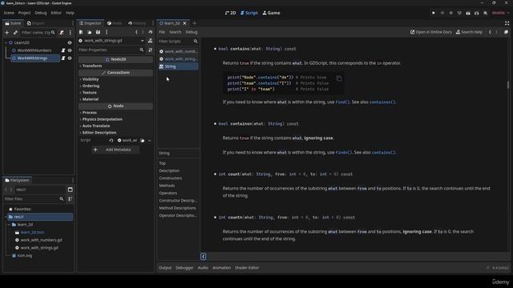Click the Add Metadata button
This screenshot has height=288, width=513.
click(x=115, y=150)
